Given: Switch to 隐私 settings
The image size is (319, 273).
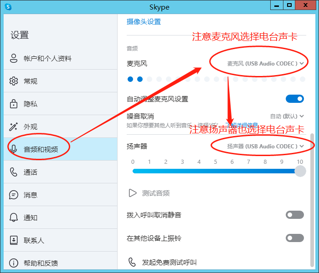Looking at the screenshot, I should pos(61,104).
